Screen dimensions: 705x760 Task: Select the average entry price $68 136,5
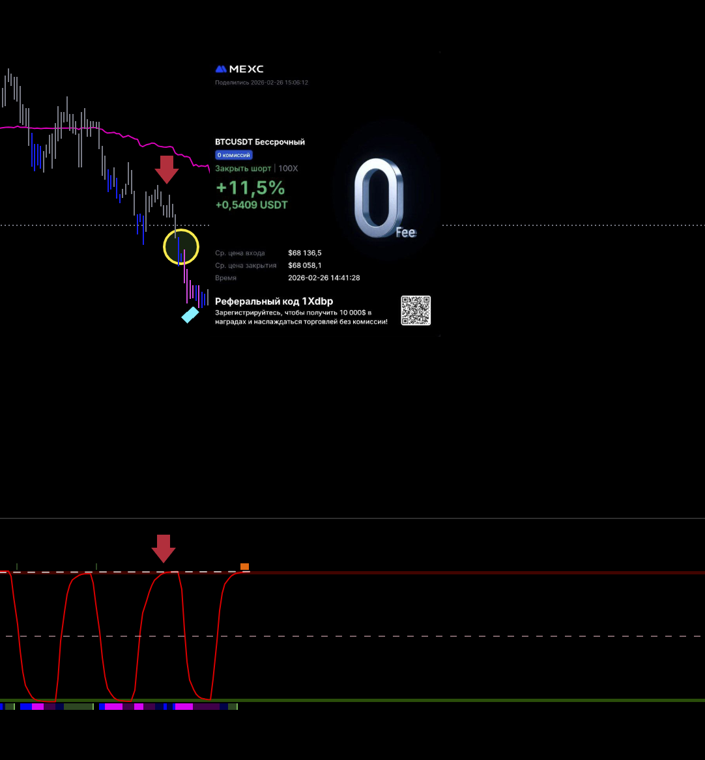tap(304, 253)
